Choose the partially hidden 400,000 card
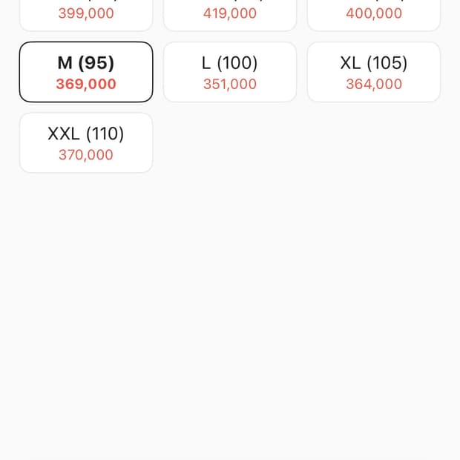Screen dimensions: 460x460 (x=374, y=16)
